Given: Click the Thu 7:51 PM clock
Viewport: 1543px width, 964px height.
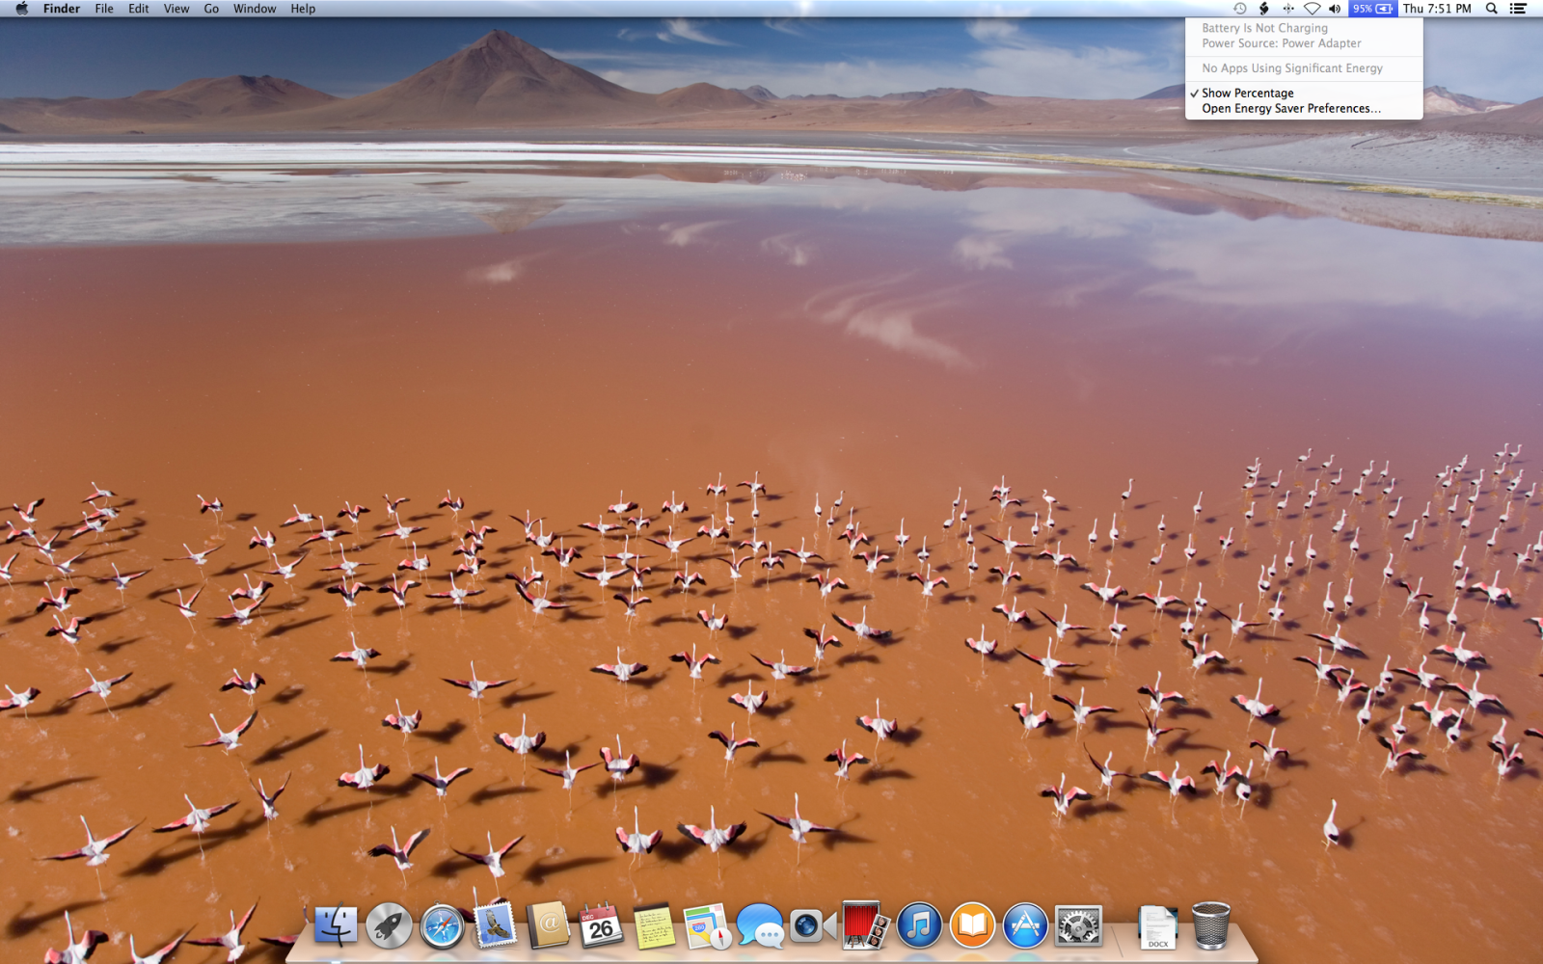Looking at the screenshot, I should click(x=1437, y=9).
